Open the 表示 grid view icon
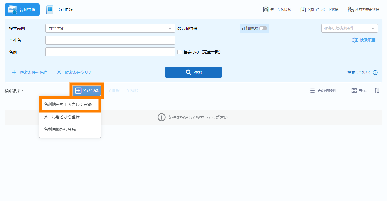 [x=354, y=91]
